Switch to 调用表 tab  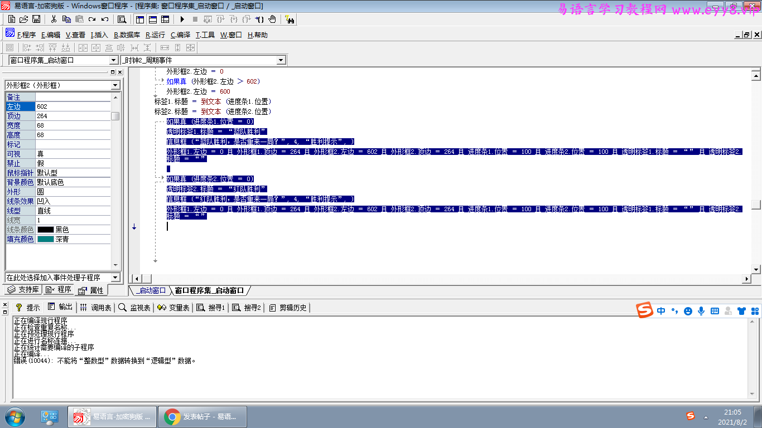coord(95,308)
